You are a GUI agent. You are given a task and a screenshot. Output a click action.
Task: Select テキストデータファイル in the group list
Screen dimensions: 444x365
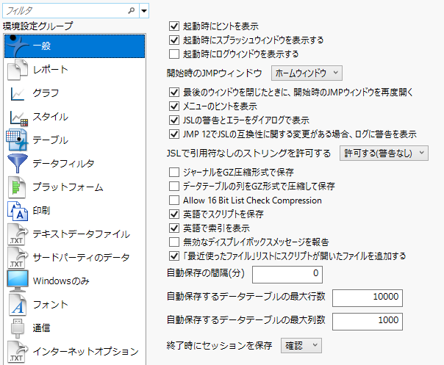pyautogui.click(x=75, y=234)
